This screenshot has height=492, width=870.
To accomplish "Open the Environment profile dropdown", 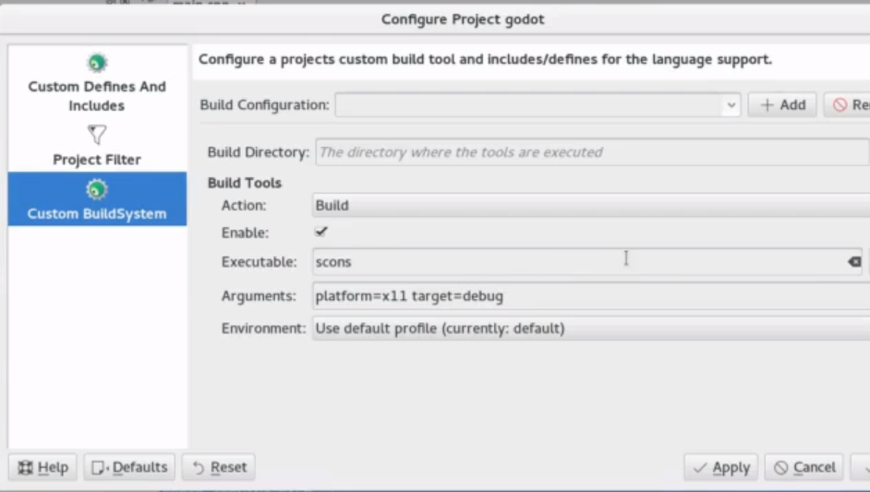I will point(591,329).
